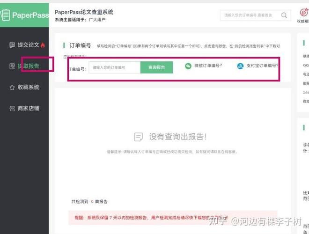The width and height of the screenshot is (309, 234).
Task: Click the blue Alipay icon
Action: (x=240, y=66)
